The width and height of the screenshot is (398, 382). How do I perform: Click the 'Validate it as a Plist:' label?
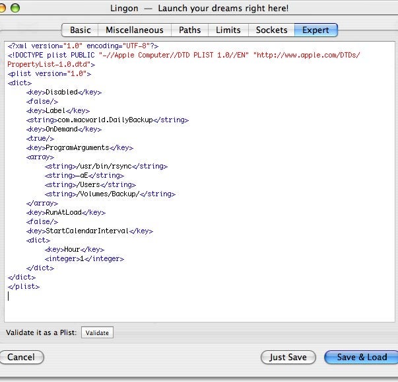tap(41, 332)
